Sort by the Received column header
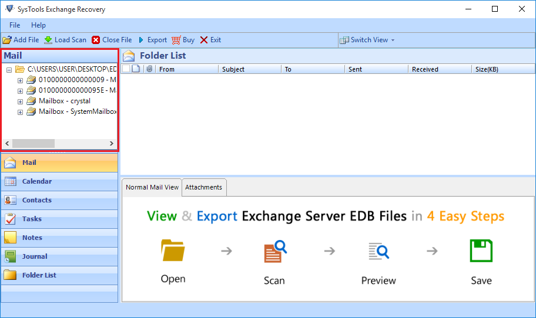 [440, 69]
